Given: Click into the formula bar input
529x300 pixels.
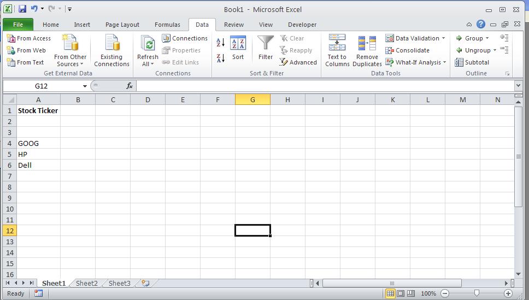Looking at the screenshot, I should coord(326,86).
